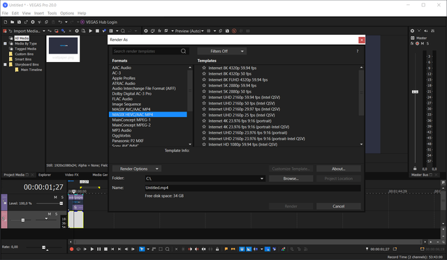This screenshot has width=447, height=260.
Task: Click the Pause button in the transport bar
Action: (99, 249)
